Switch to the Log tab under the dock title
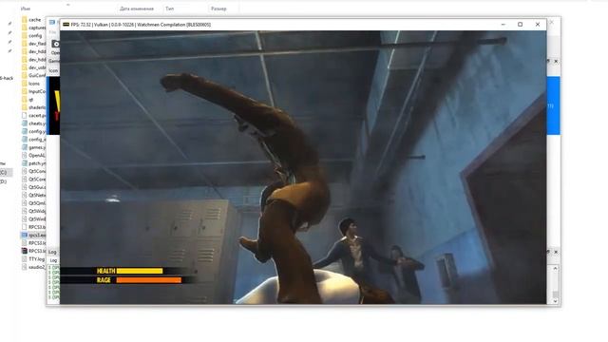Screen dimensions: 608x342 click(x=53, y=260)
